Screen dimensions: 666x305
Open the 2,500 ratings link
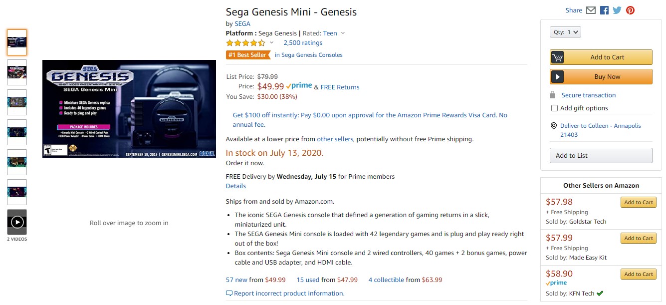pyautogui.click(x=303, y=43)
